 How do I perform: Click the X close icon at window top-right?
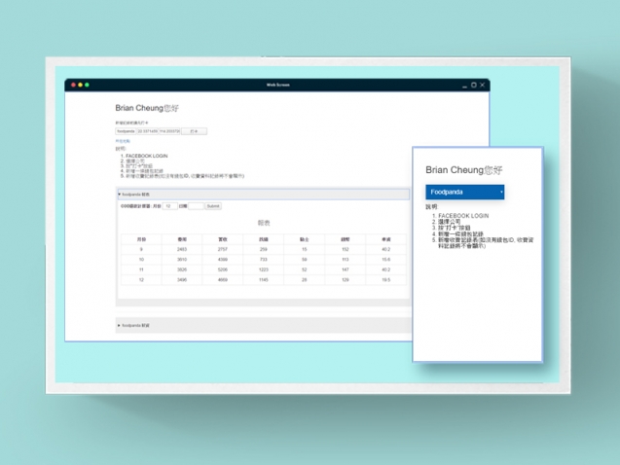[x=483, y=86]
